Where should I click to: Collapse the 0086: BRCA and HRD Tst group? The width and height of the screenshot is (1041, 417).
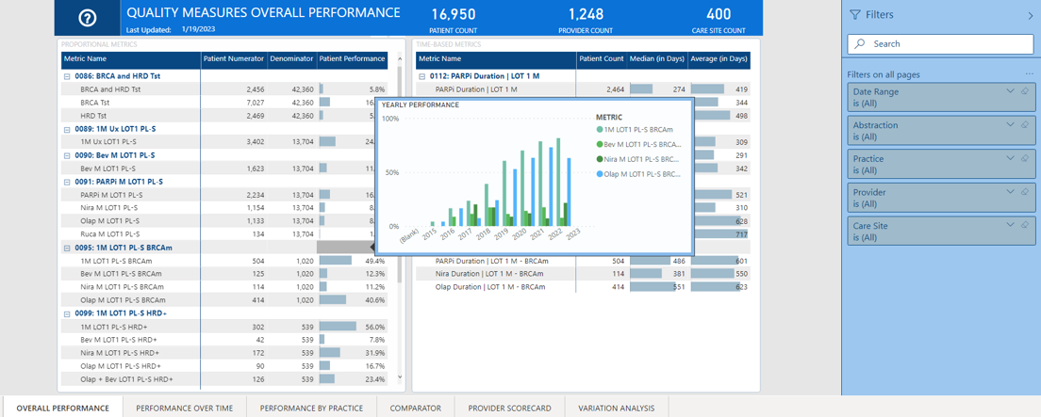(67, 76)
